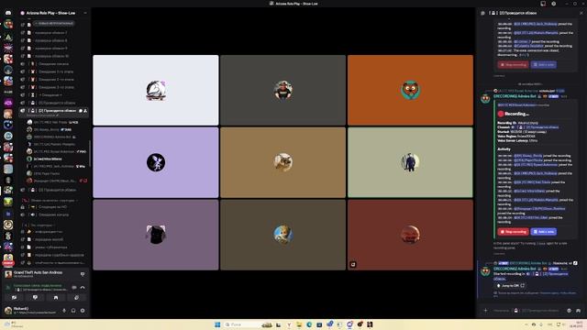Toggle deafen headphones in the user panel
This screenshot has width=587, height=330.
[73, 311]
